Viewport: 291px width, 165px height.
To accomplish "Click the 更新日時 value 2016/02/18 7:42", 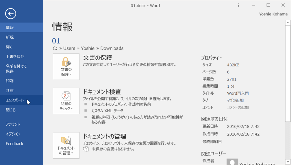I will 243,126.
